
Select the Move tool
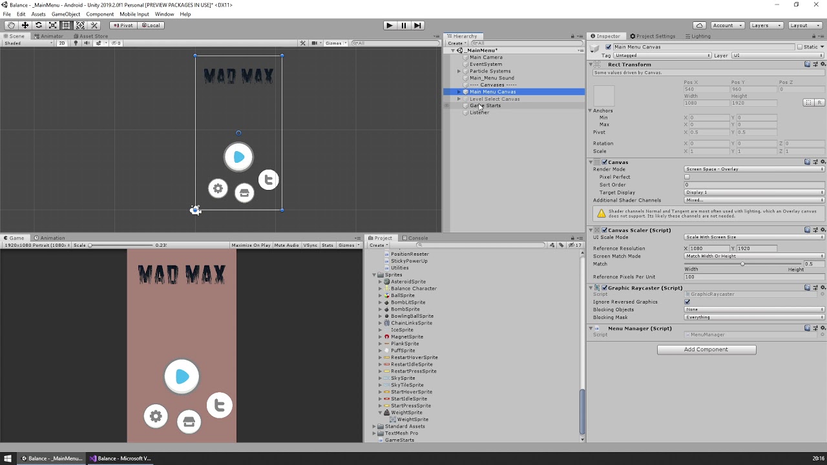click(25, 25)
